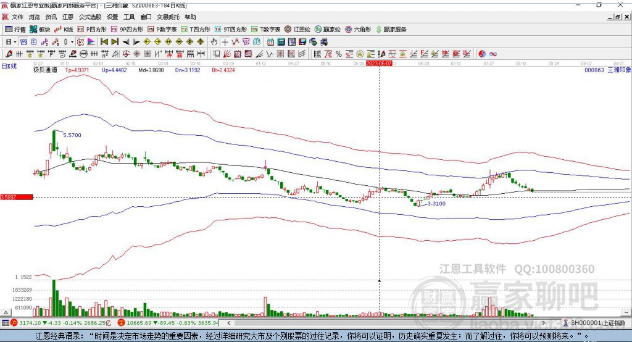The width and height of the screenshot is (632, 342).
Task: Launch the 江恩轮 Gann wheel
Action: (297, 30)
